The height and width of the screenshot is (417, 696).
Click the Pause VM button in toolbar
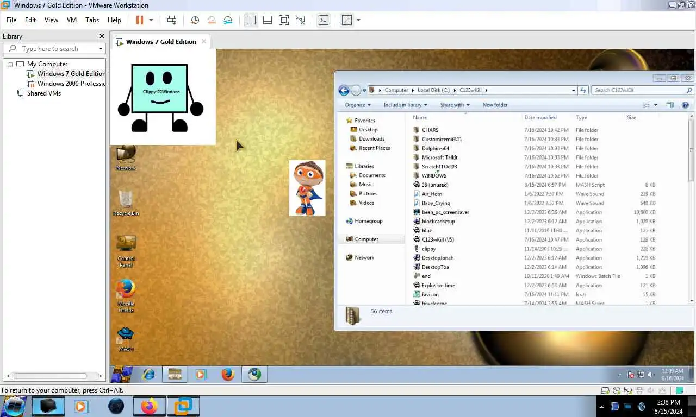(x=140, y=20)
